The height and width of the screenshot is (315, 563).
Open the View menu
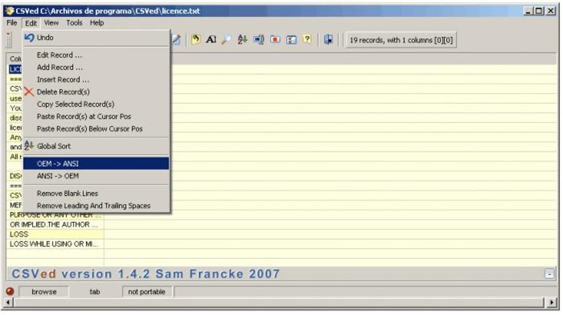(51, 23)
